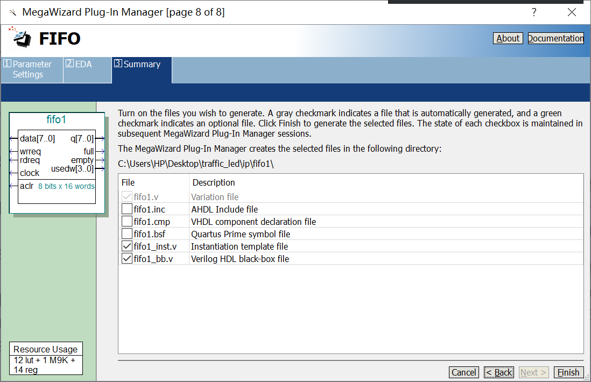591x382 pixels.
Task: Switch to the Parameter Settings tab
Action: [x=32, y=70]
